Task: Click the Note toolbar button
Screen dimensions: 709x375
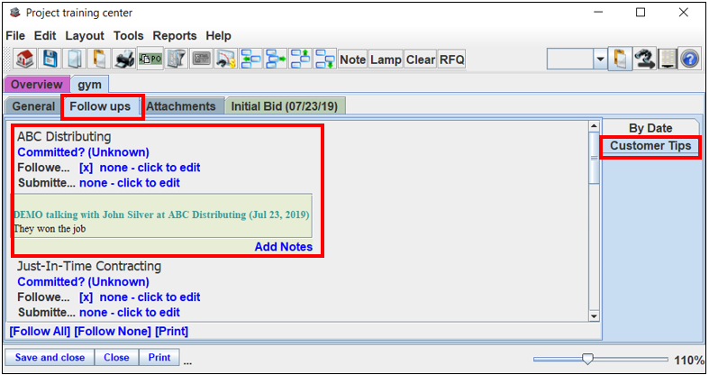Action: (352, 59)
